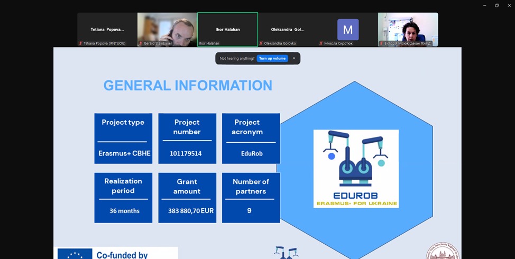
Task: Click the Turn up volume button
Action: pyautogui.click(x=272, y=58)
